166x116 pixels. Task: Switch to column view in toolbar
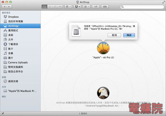click(55, 7)
